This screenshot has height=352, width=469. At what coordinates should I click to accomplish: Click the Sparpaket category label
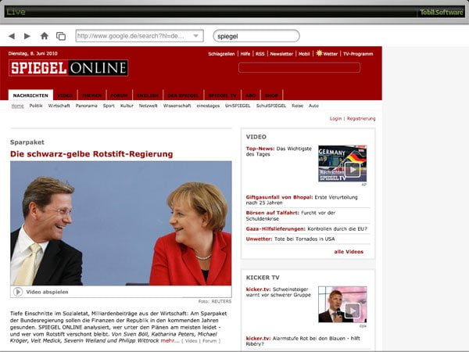pos(27,142)
